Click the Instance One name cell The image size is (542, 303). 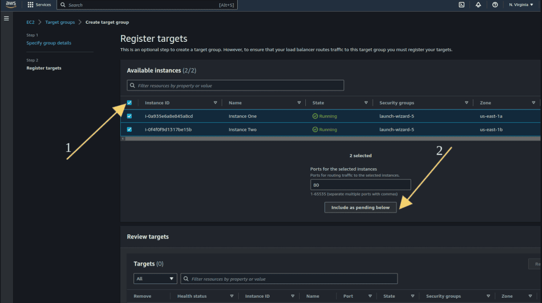pyautogui.click(x=242, y=116)
